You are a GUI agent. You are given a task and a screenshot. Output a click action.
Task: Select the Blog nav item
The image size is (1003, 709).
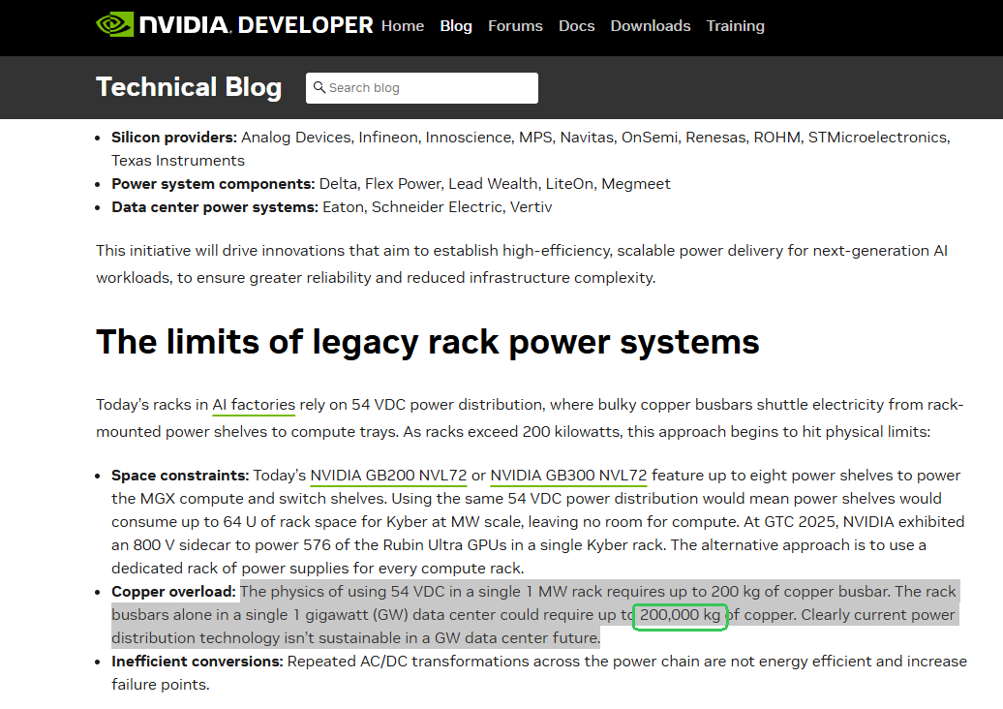click(x=456, y=26)
